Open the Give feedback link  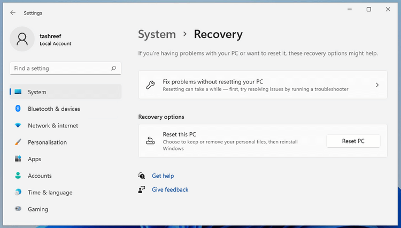coord(170,189)
